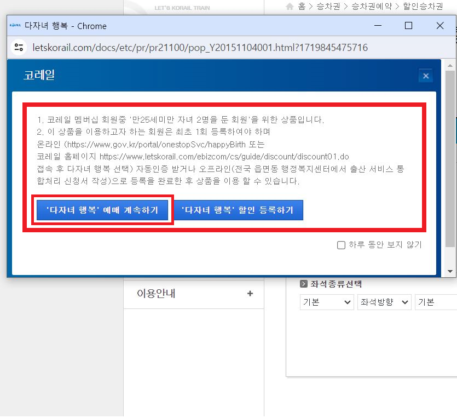
Task: Click 홈 breadcrumb link
Action: point(302,6)
